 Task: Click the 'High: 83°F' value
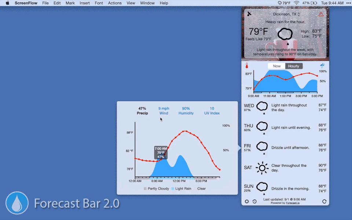(x=311, y=31)
